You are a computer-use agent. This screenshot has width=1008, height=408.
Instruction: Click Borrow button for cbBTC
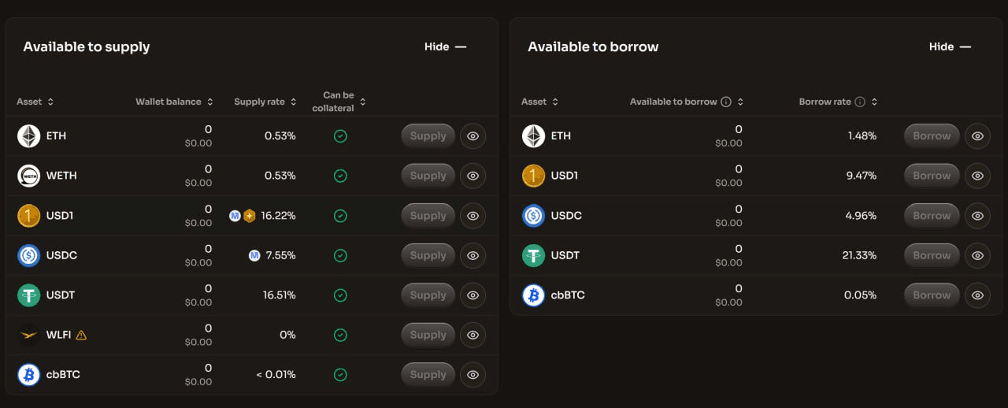pyautogui.click(x=932, y=295)
